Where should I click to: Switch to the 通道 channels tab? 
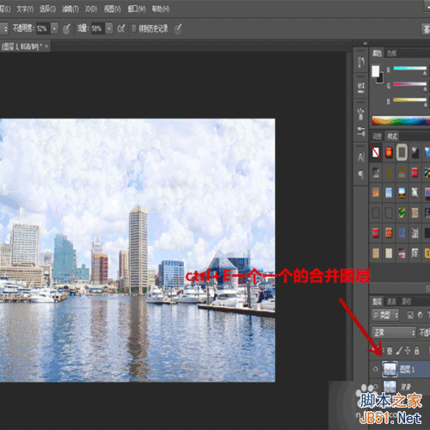[391, 301]
